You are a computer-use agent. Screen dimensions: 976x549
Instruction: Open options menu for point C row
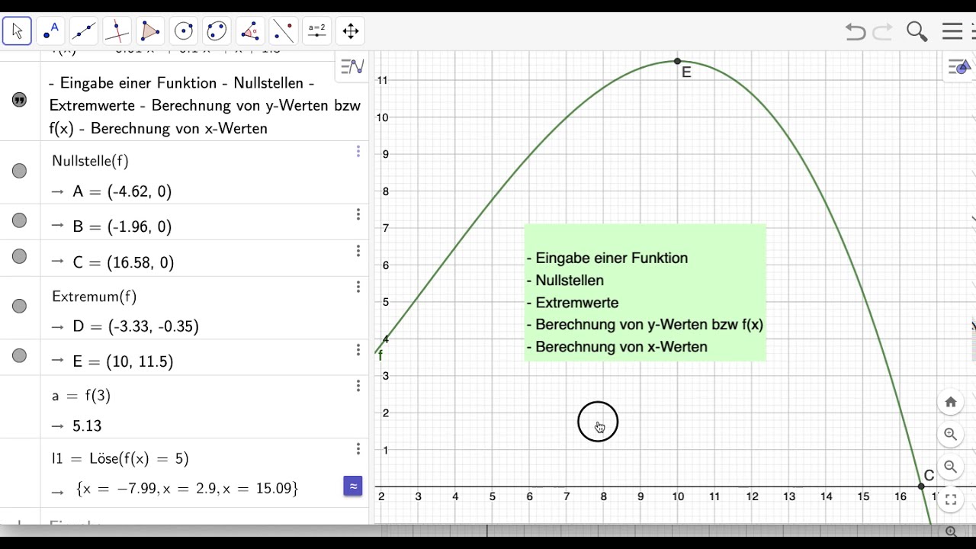tap(358, 251)
